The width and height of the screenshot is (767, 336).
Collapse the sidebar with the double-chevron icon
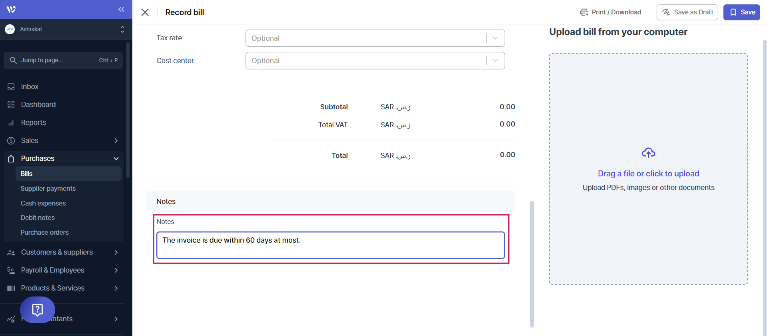(121, 9)
